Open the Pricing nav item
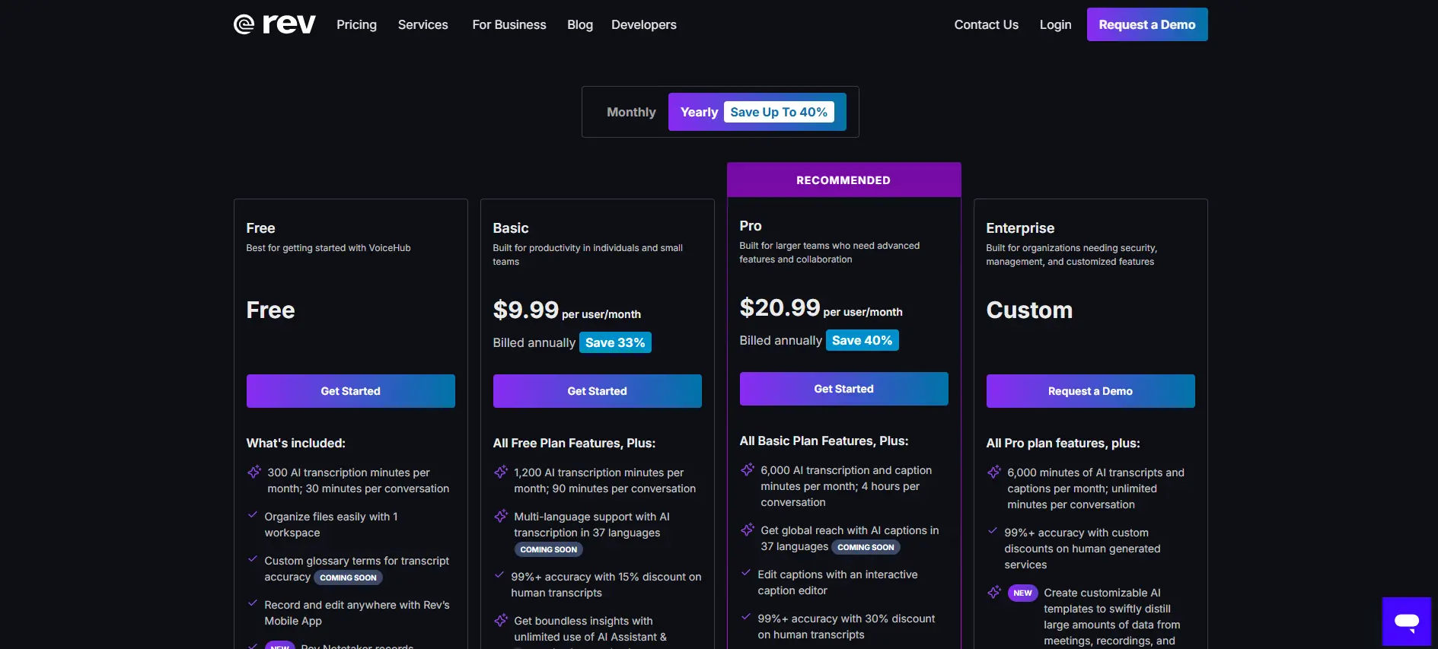This screenshot has height=649, width=1438. 356,24
